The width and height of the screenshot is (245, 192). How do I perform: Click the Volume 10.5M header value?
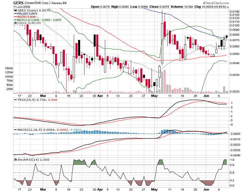coord(182,7)
